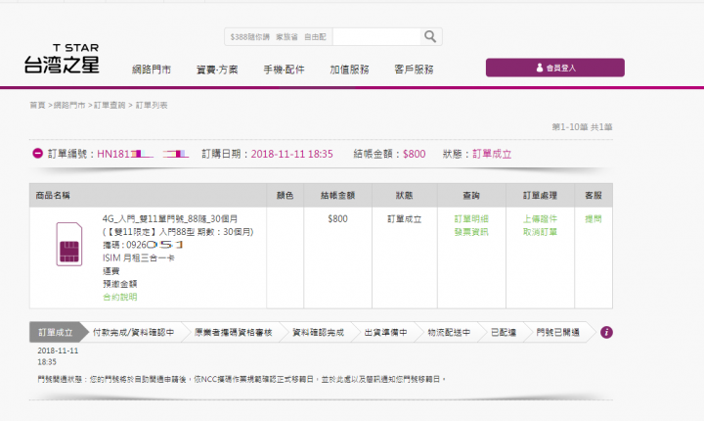Open the 發票資訊 link
The image size is (704, 421).
tap(471, 232)
